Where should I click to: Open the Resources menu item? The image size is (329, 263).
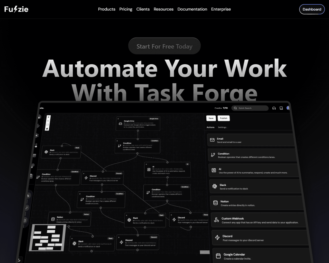[163, 9]
